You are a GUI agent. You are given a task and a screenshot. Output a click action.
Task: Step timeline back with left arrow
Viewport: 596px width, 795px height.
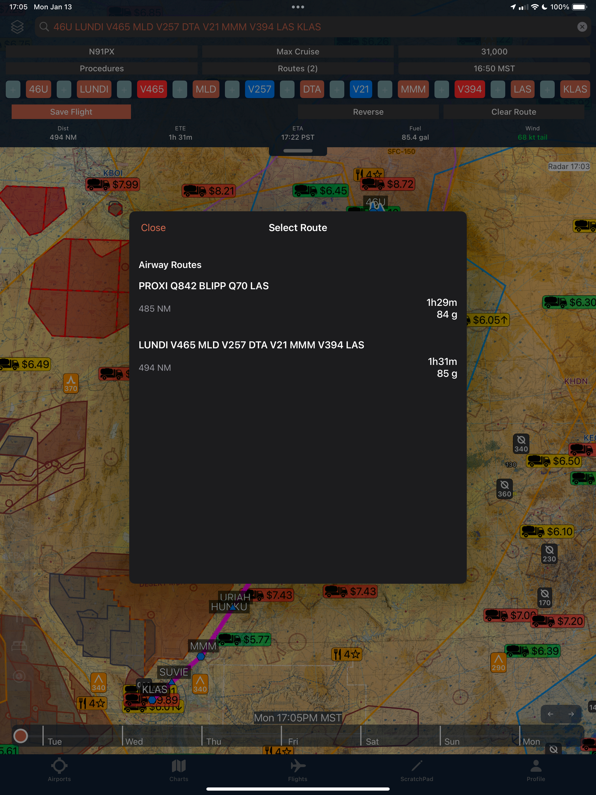[x=550, y=714]
